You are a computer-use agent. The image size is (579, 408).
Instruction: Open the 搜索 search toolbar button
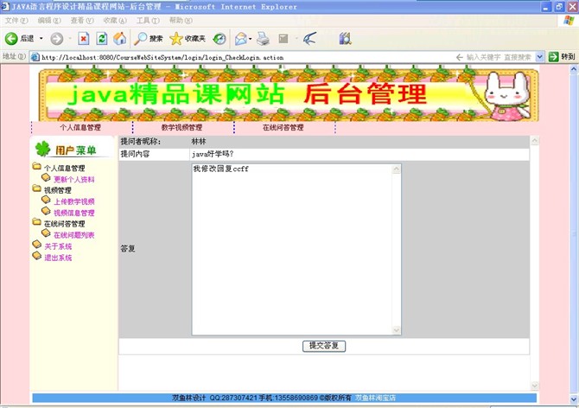148,39
